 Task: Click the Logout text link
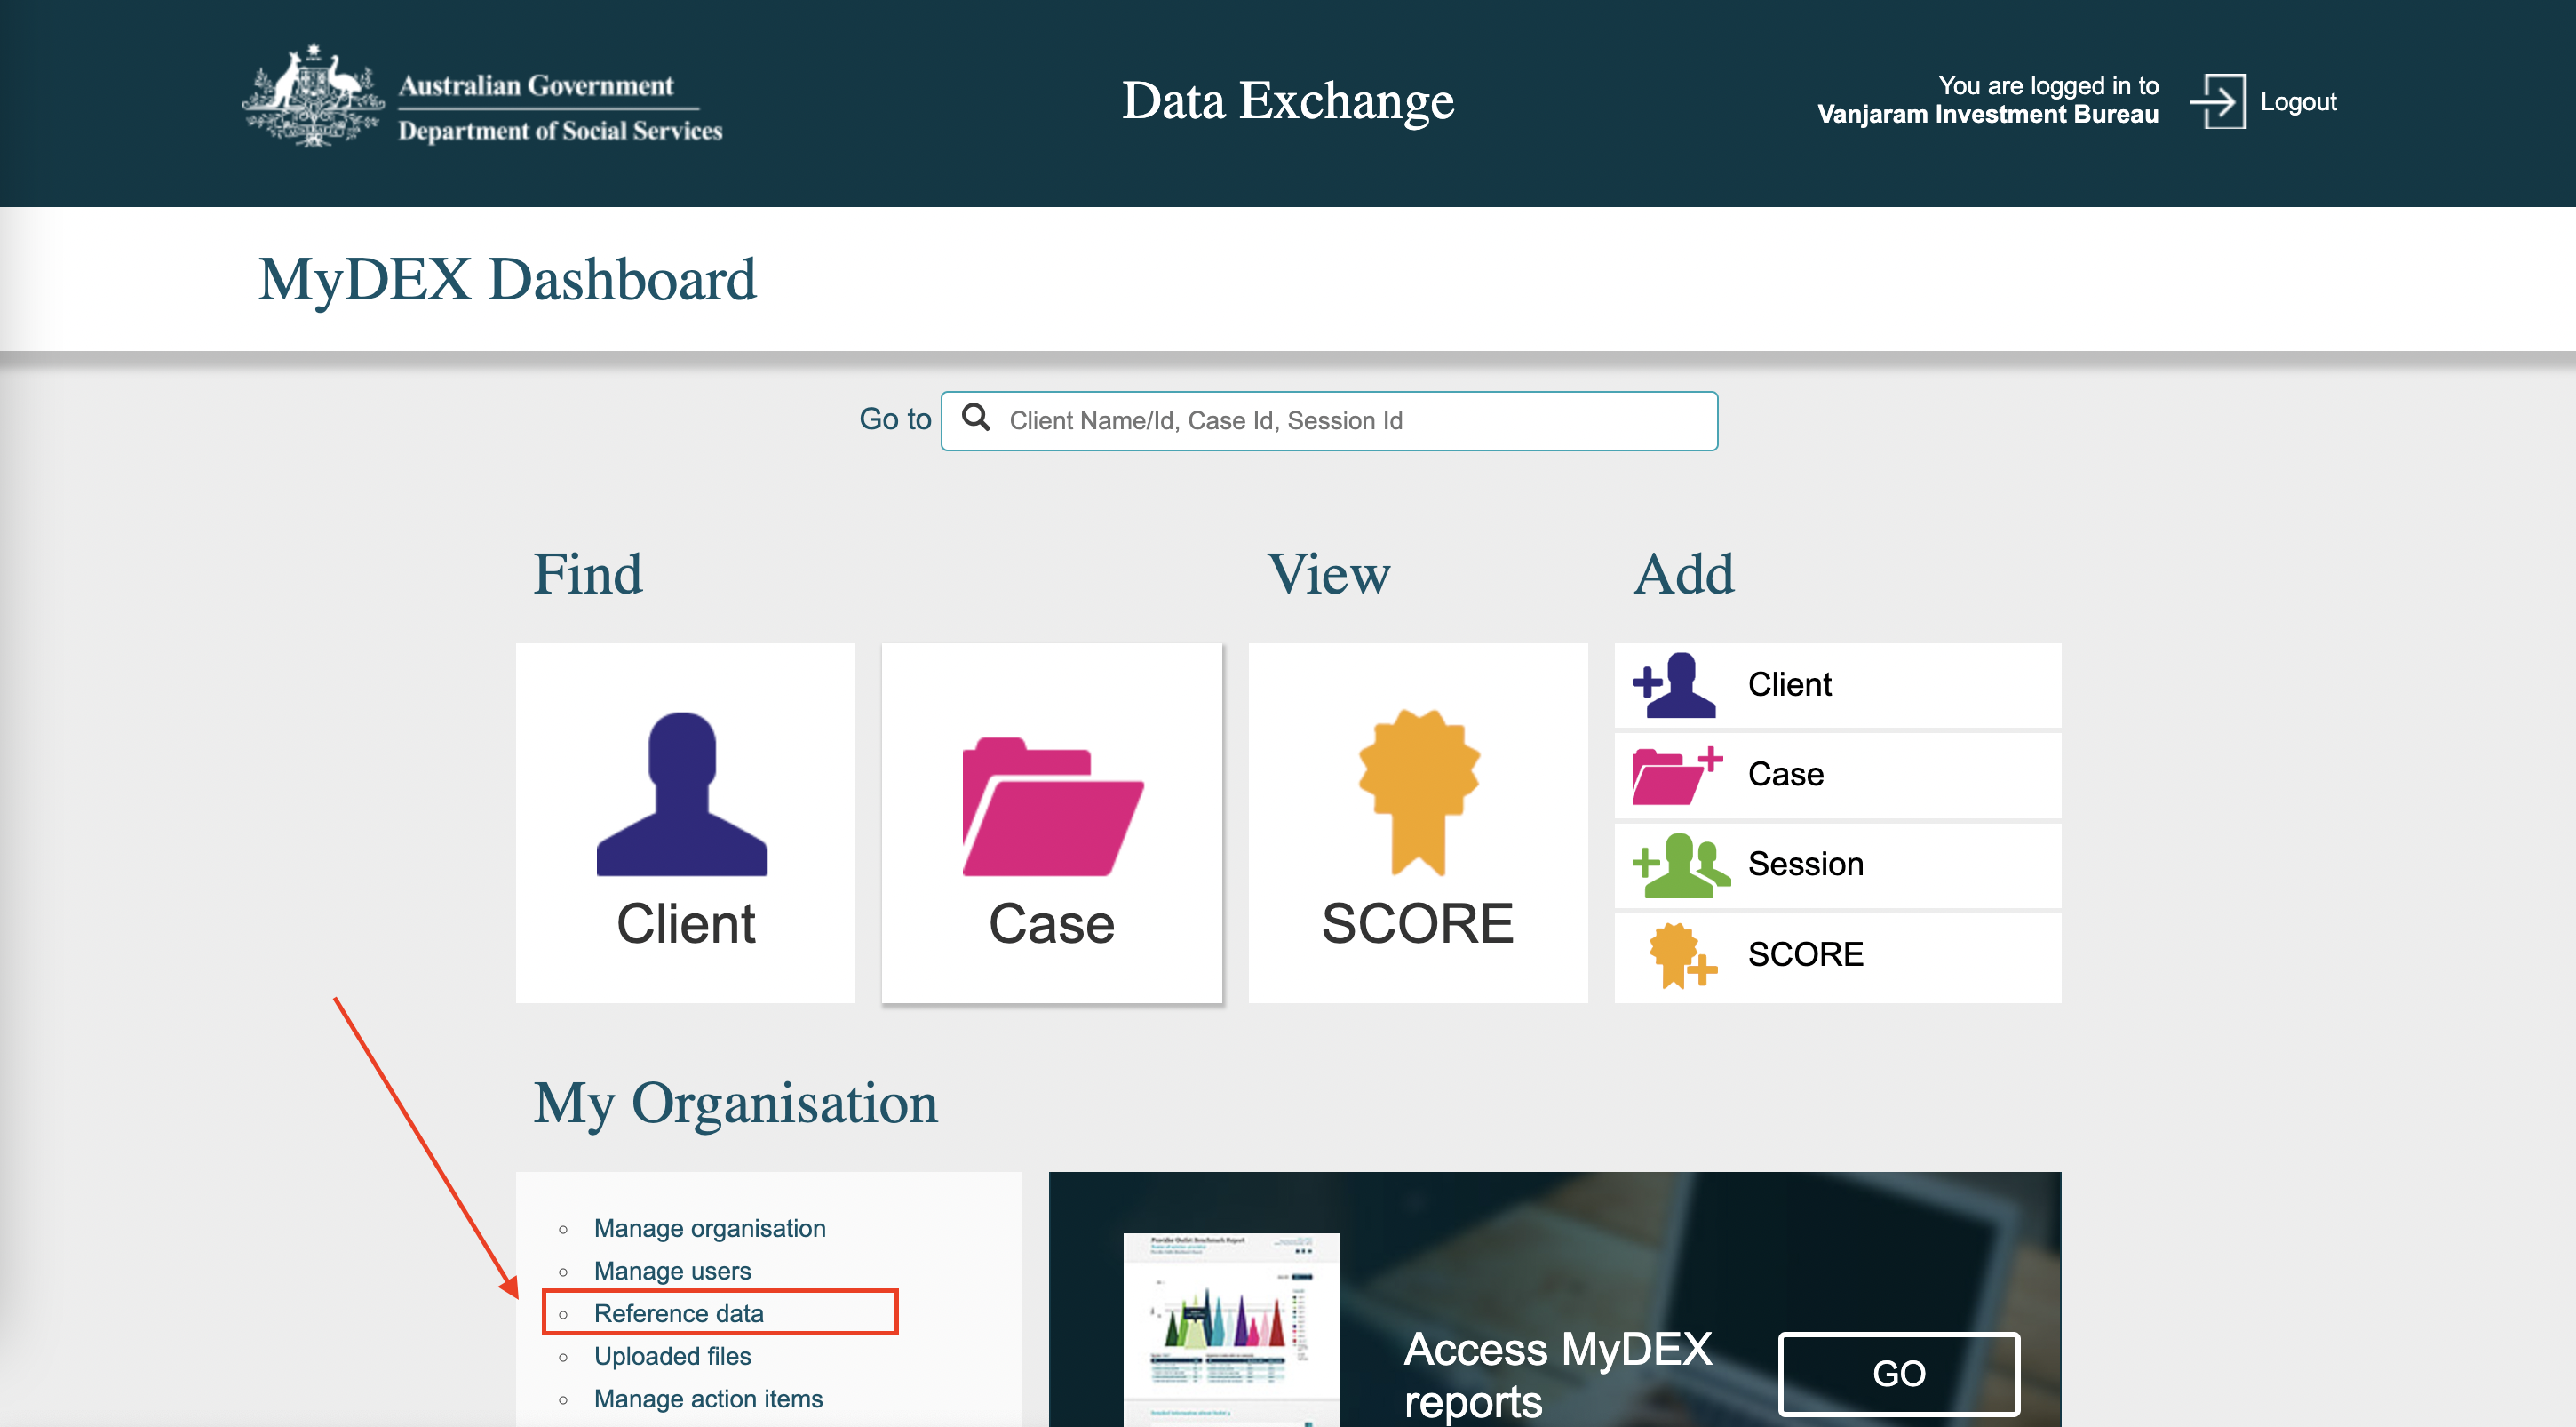pyautogui.click(x=2297, y=102)
